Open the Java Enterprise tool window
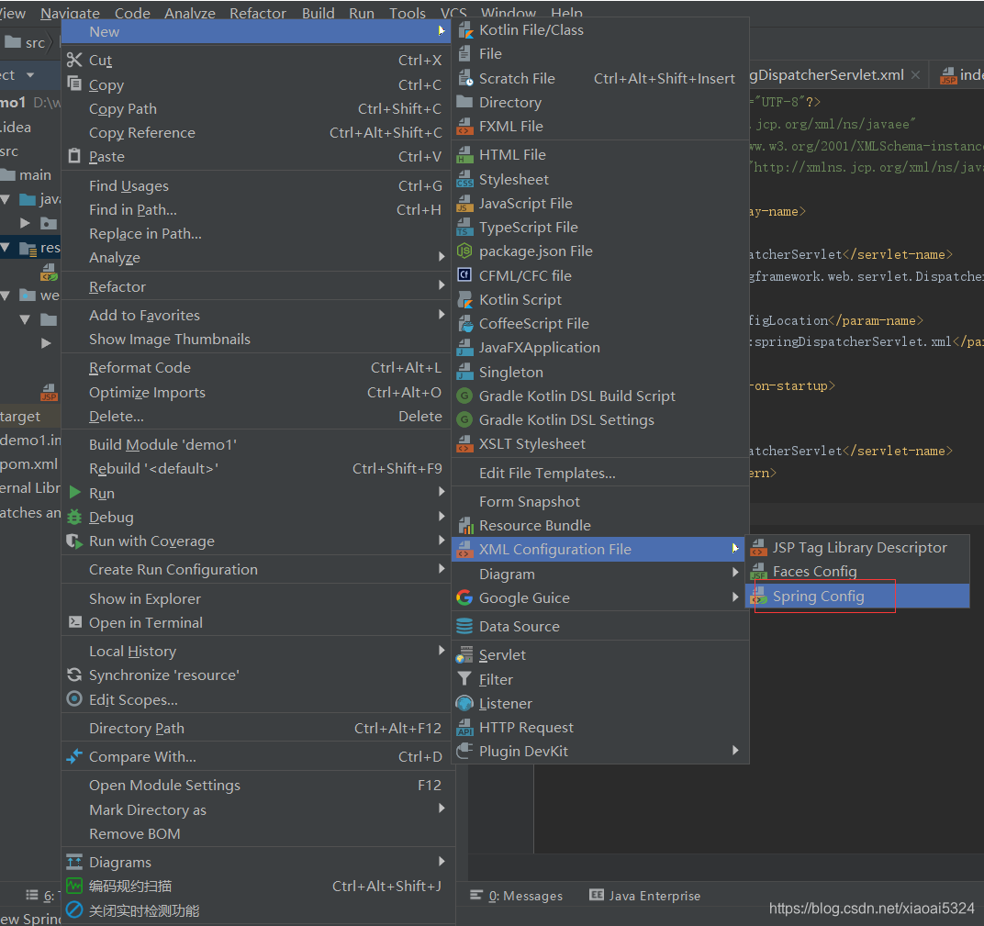Screen dimensions: 984x926 pyautogui.click(x=645, y=896)
